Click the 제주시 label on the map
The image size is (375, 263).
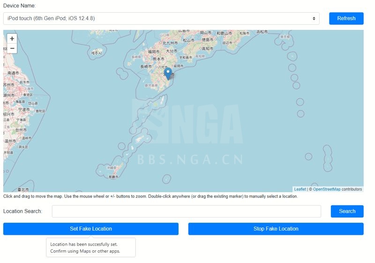(x=97, y=53)
